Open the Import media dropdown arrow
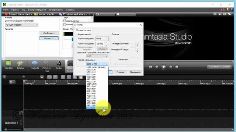 pos(56,14)
